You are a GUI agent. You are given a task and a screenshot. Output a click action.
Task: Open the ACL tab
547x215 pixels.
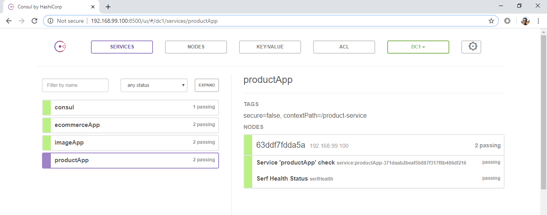pos(344,47)
